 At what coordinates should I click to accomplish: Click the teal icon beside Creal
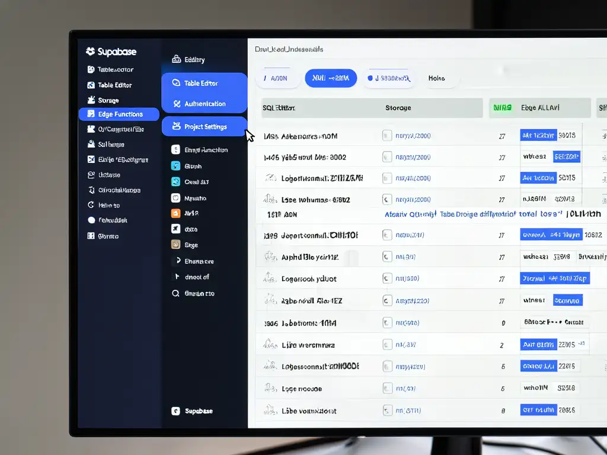175,181
